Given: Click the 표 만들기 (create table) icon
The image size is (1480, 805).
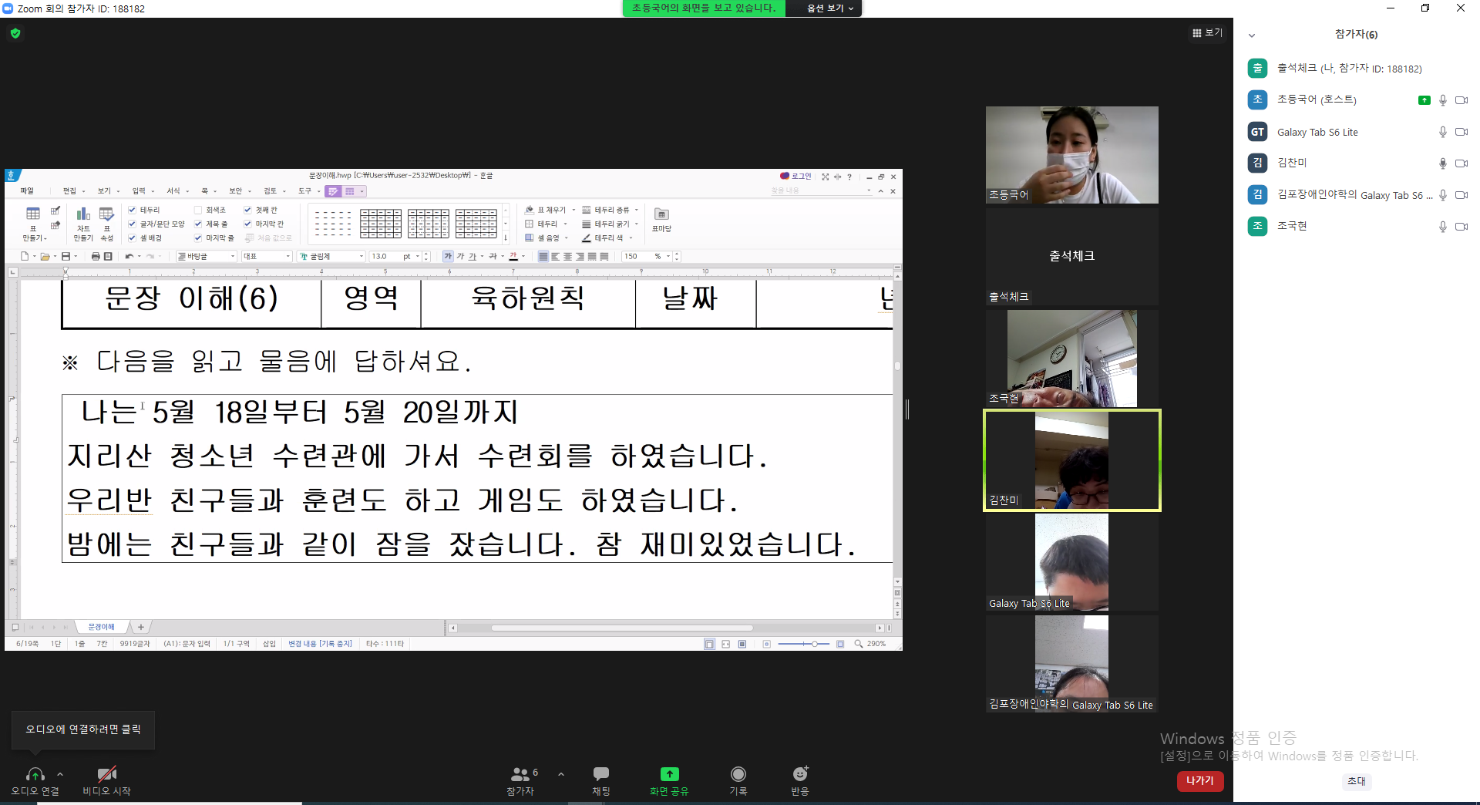Looking at the screenshot, I should coord(33,214).
